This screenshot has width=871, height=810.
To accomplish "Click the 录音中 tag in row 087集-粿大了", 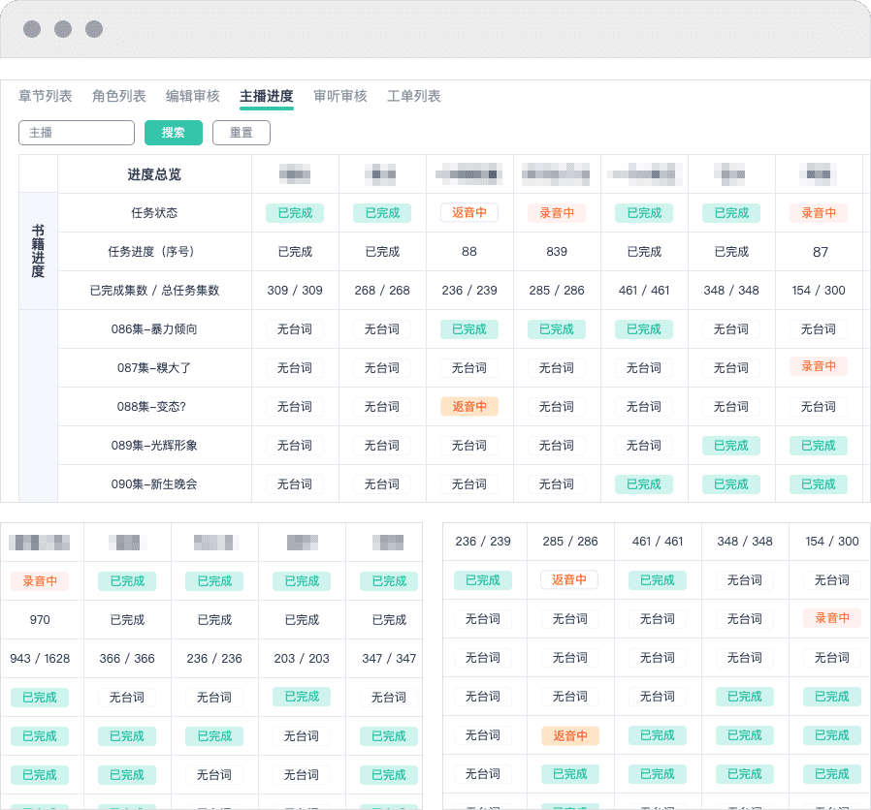I will 818,367.
